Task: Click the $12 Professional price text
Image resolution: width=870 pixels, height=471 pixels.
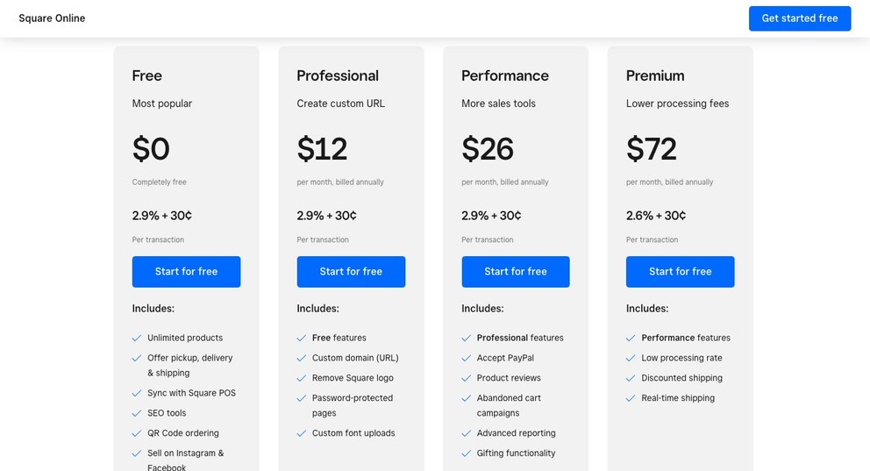Action: pos(322,149)
